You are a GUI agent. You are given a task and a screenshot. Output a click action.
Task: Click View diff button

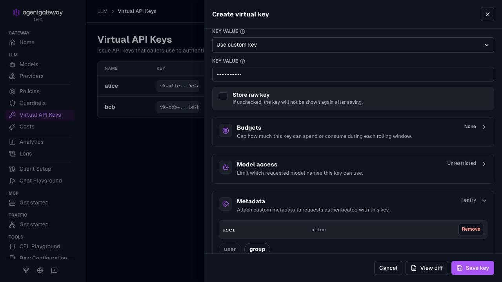pos(427,268)
